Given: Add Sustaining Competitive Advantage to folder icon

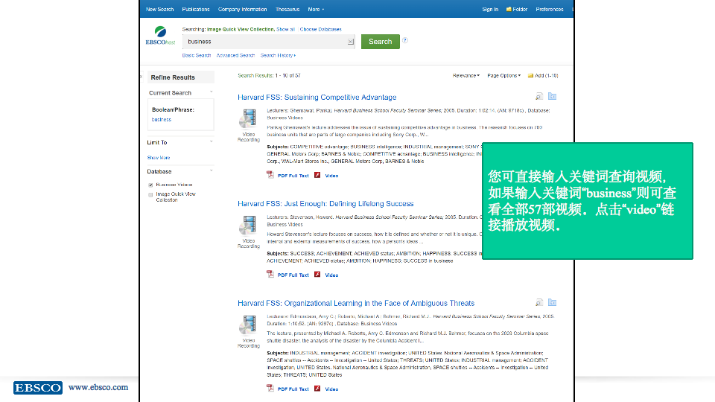Looking at the screenshot, I should (552, 96).
